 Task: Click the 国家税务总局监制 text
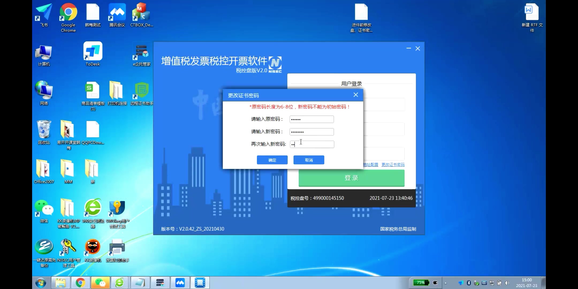[398, 229]
